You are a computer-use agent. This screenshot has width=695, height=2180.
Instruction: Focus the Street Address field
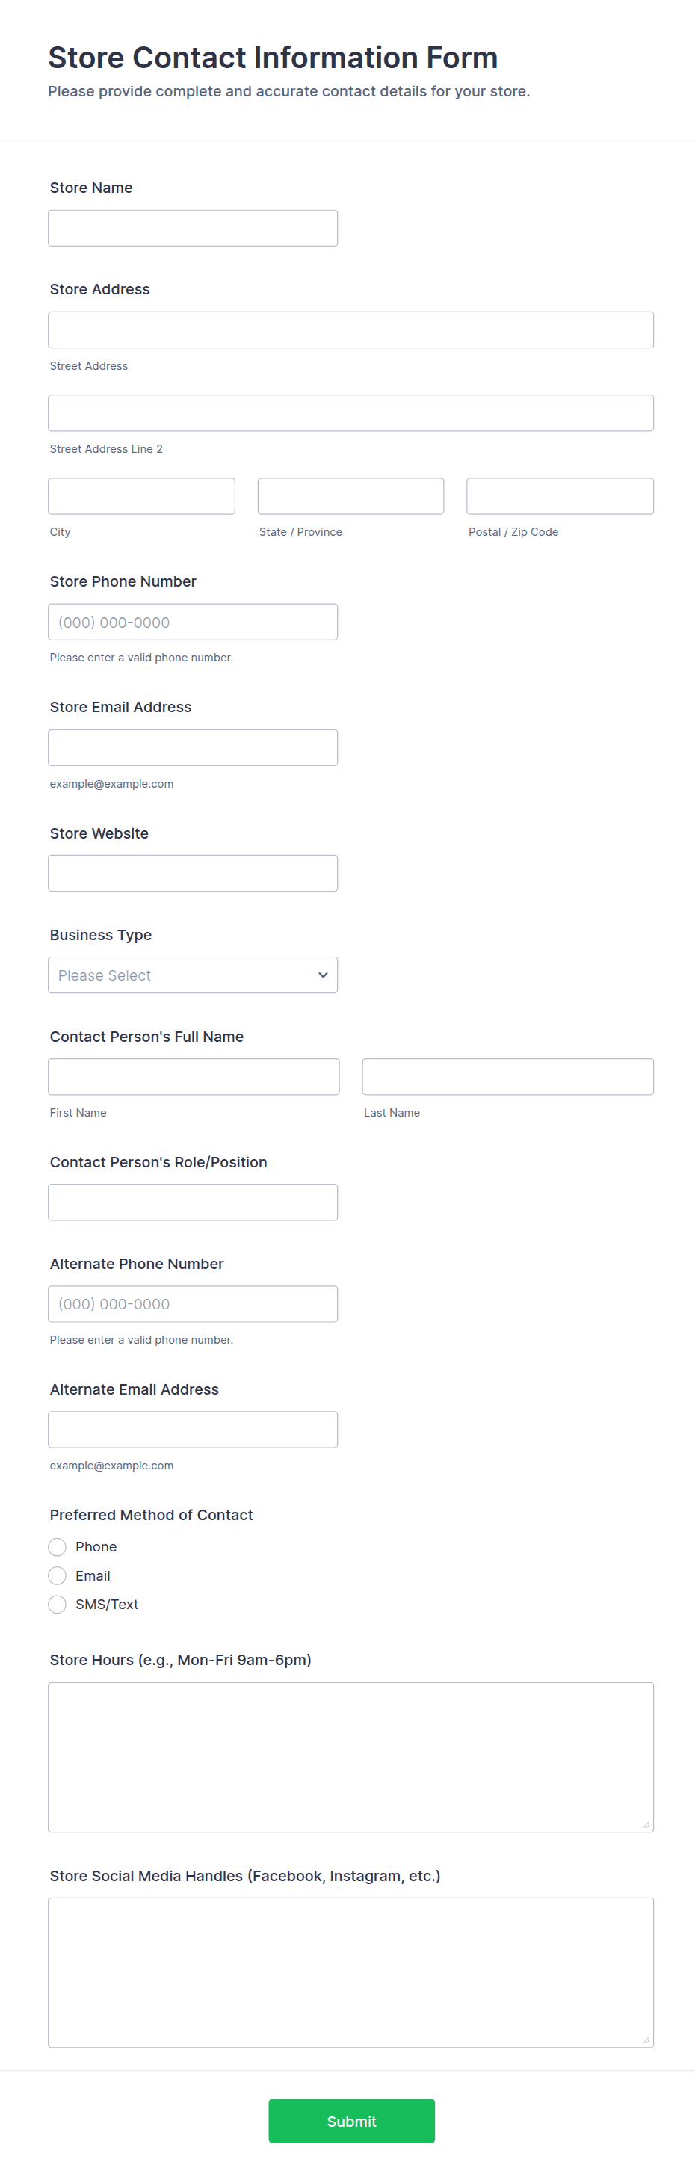[350, 330]
